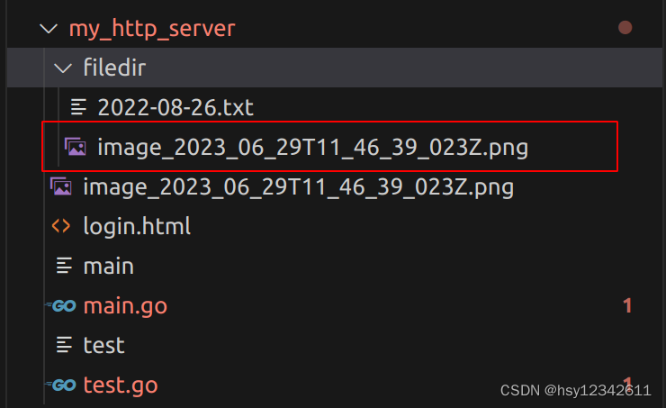The height and width of the screenshot is (408, 666).
Task: Open login.html file
Action: pos(137,226)
